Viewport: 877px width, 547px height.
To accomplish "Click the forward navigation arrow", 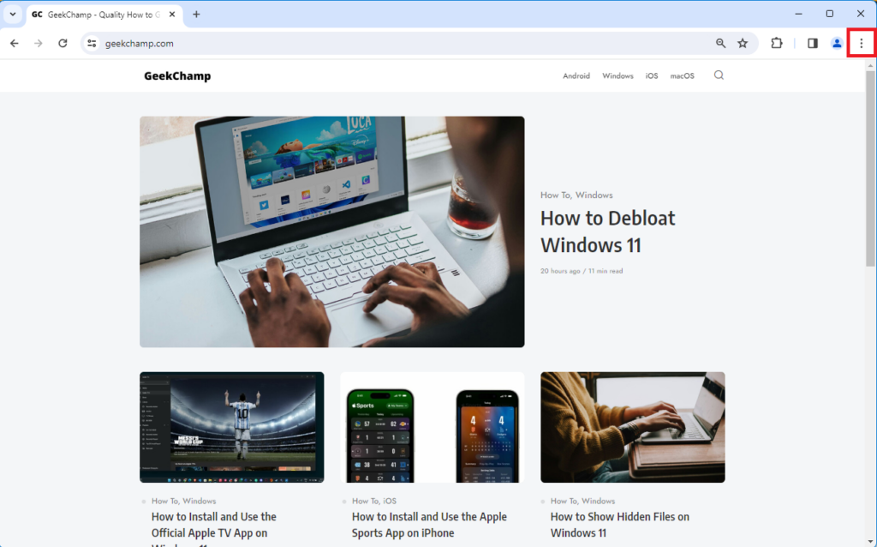I will 38,43.
